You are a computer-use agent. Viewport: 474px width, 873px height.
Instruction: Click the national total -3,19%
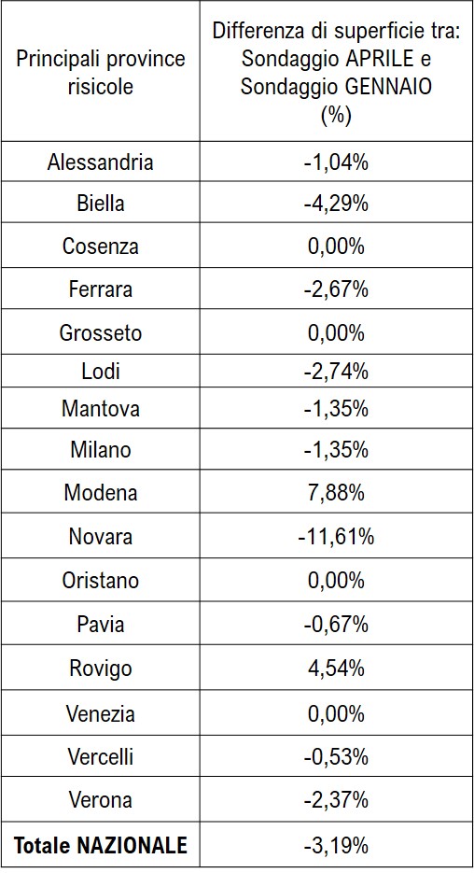336,846
